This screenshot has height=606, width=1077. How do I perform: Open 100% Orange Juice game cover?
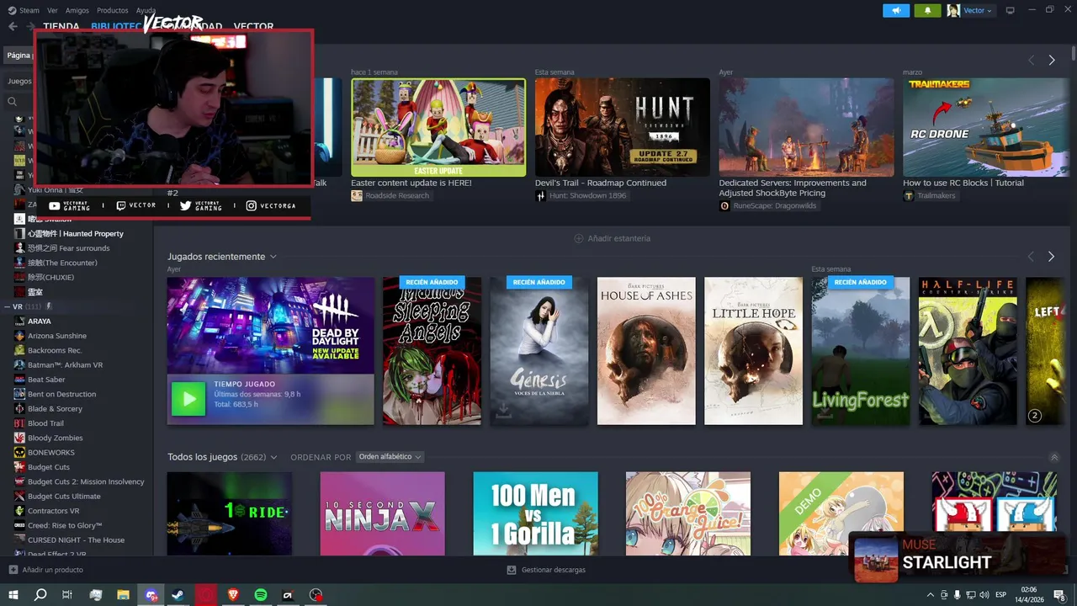coord(688,513)
